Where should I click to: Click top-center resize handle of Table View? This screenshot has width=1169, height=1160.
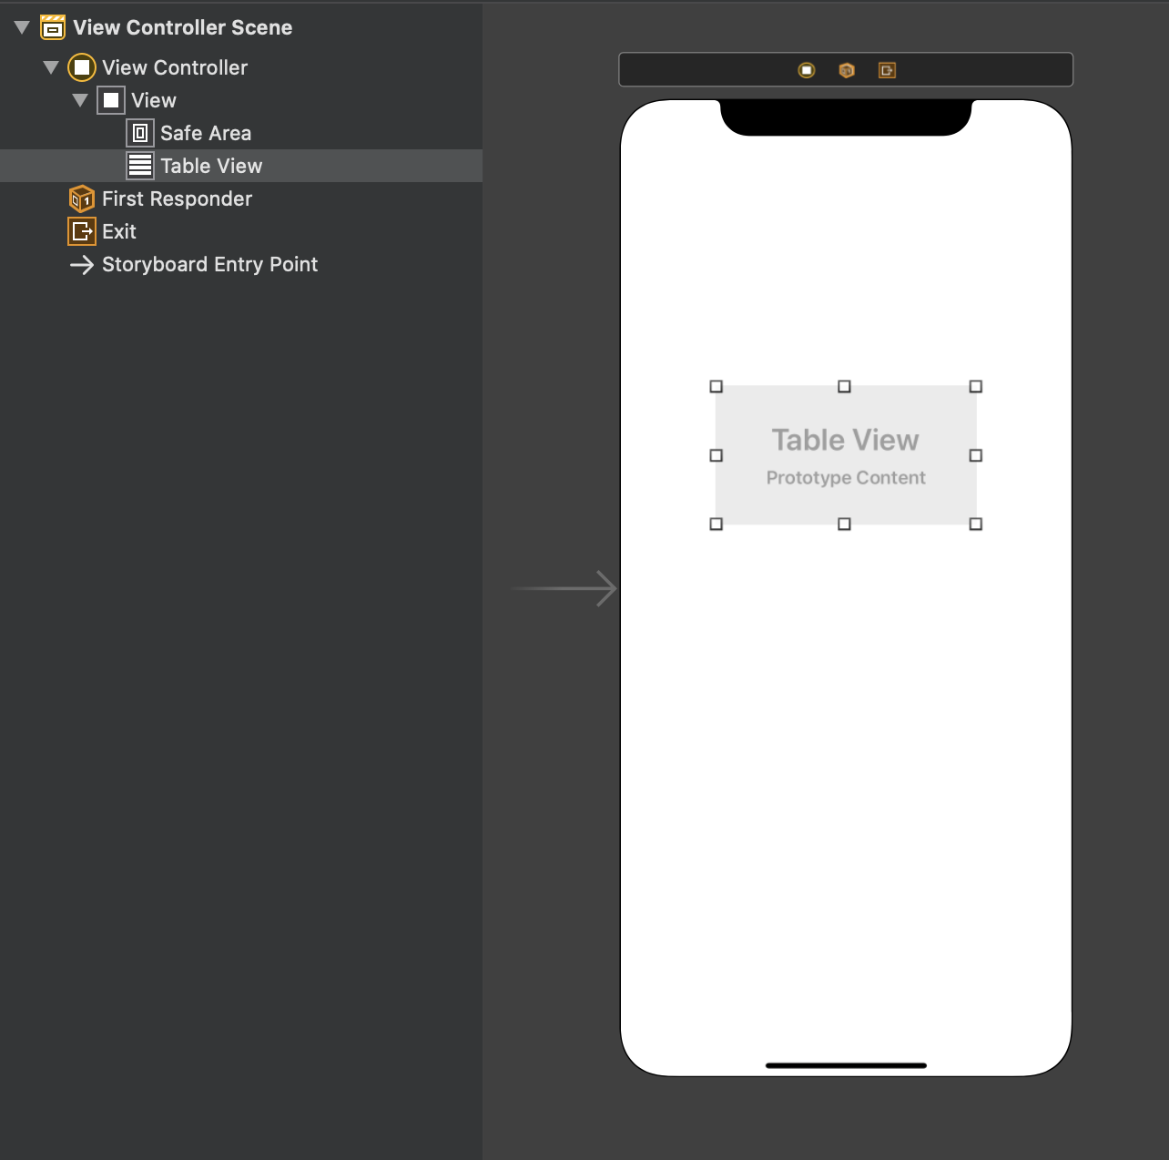pos(845,387)
